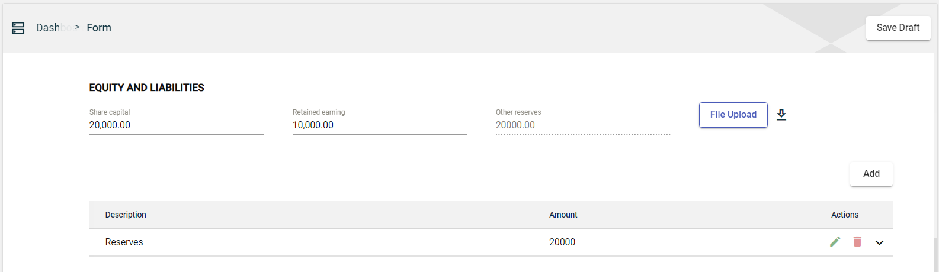Viewport: 939px width, 272px height.
Task: Click the Actions column header
Action: pyautogui.click(x=844, y=215)
